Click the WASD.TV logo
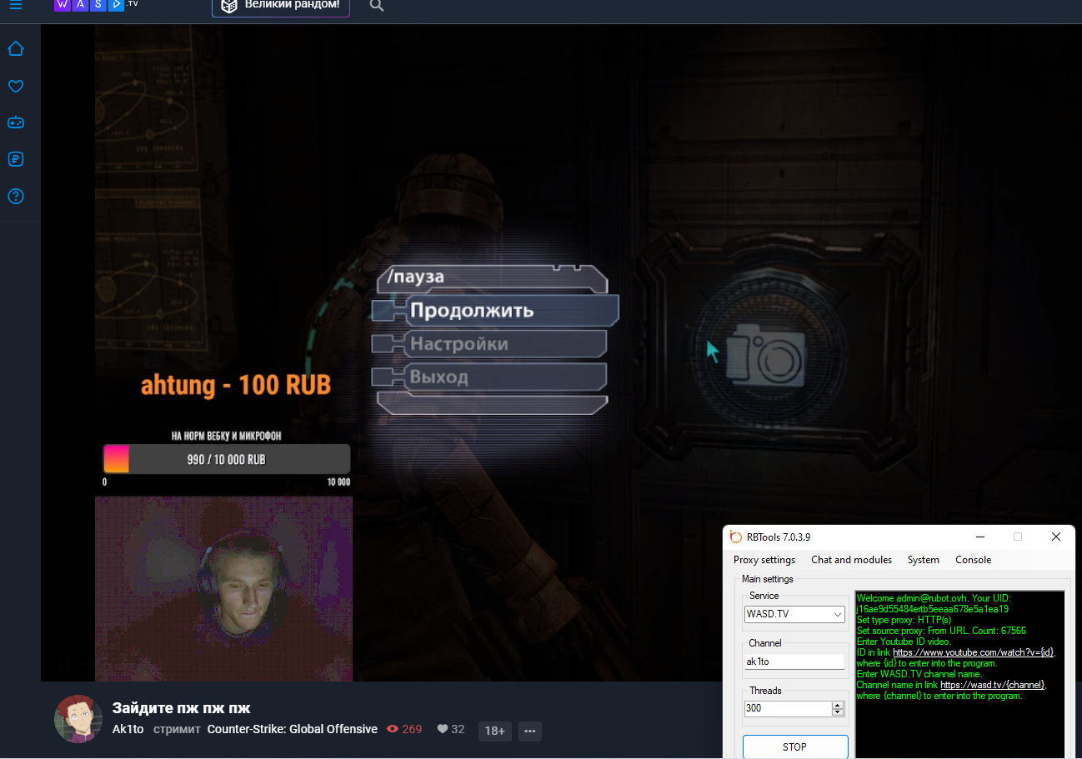This screenshot has width=1082, height=759. tap(96, 5)
